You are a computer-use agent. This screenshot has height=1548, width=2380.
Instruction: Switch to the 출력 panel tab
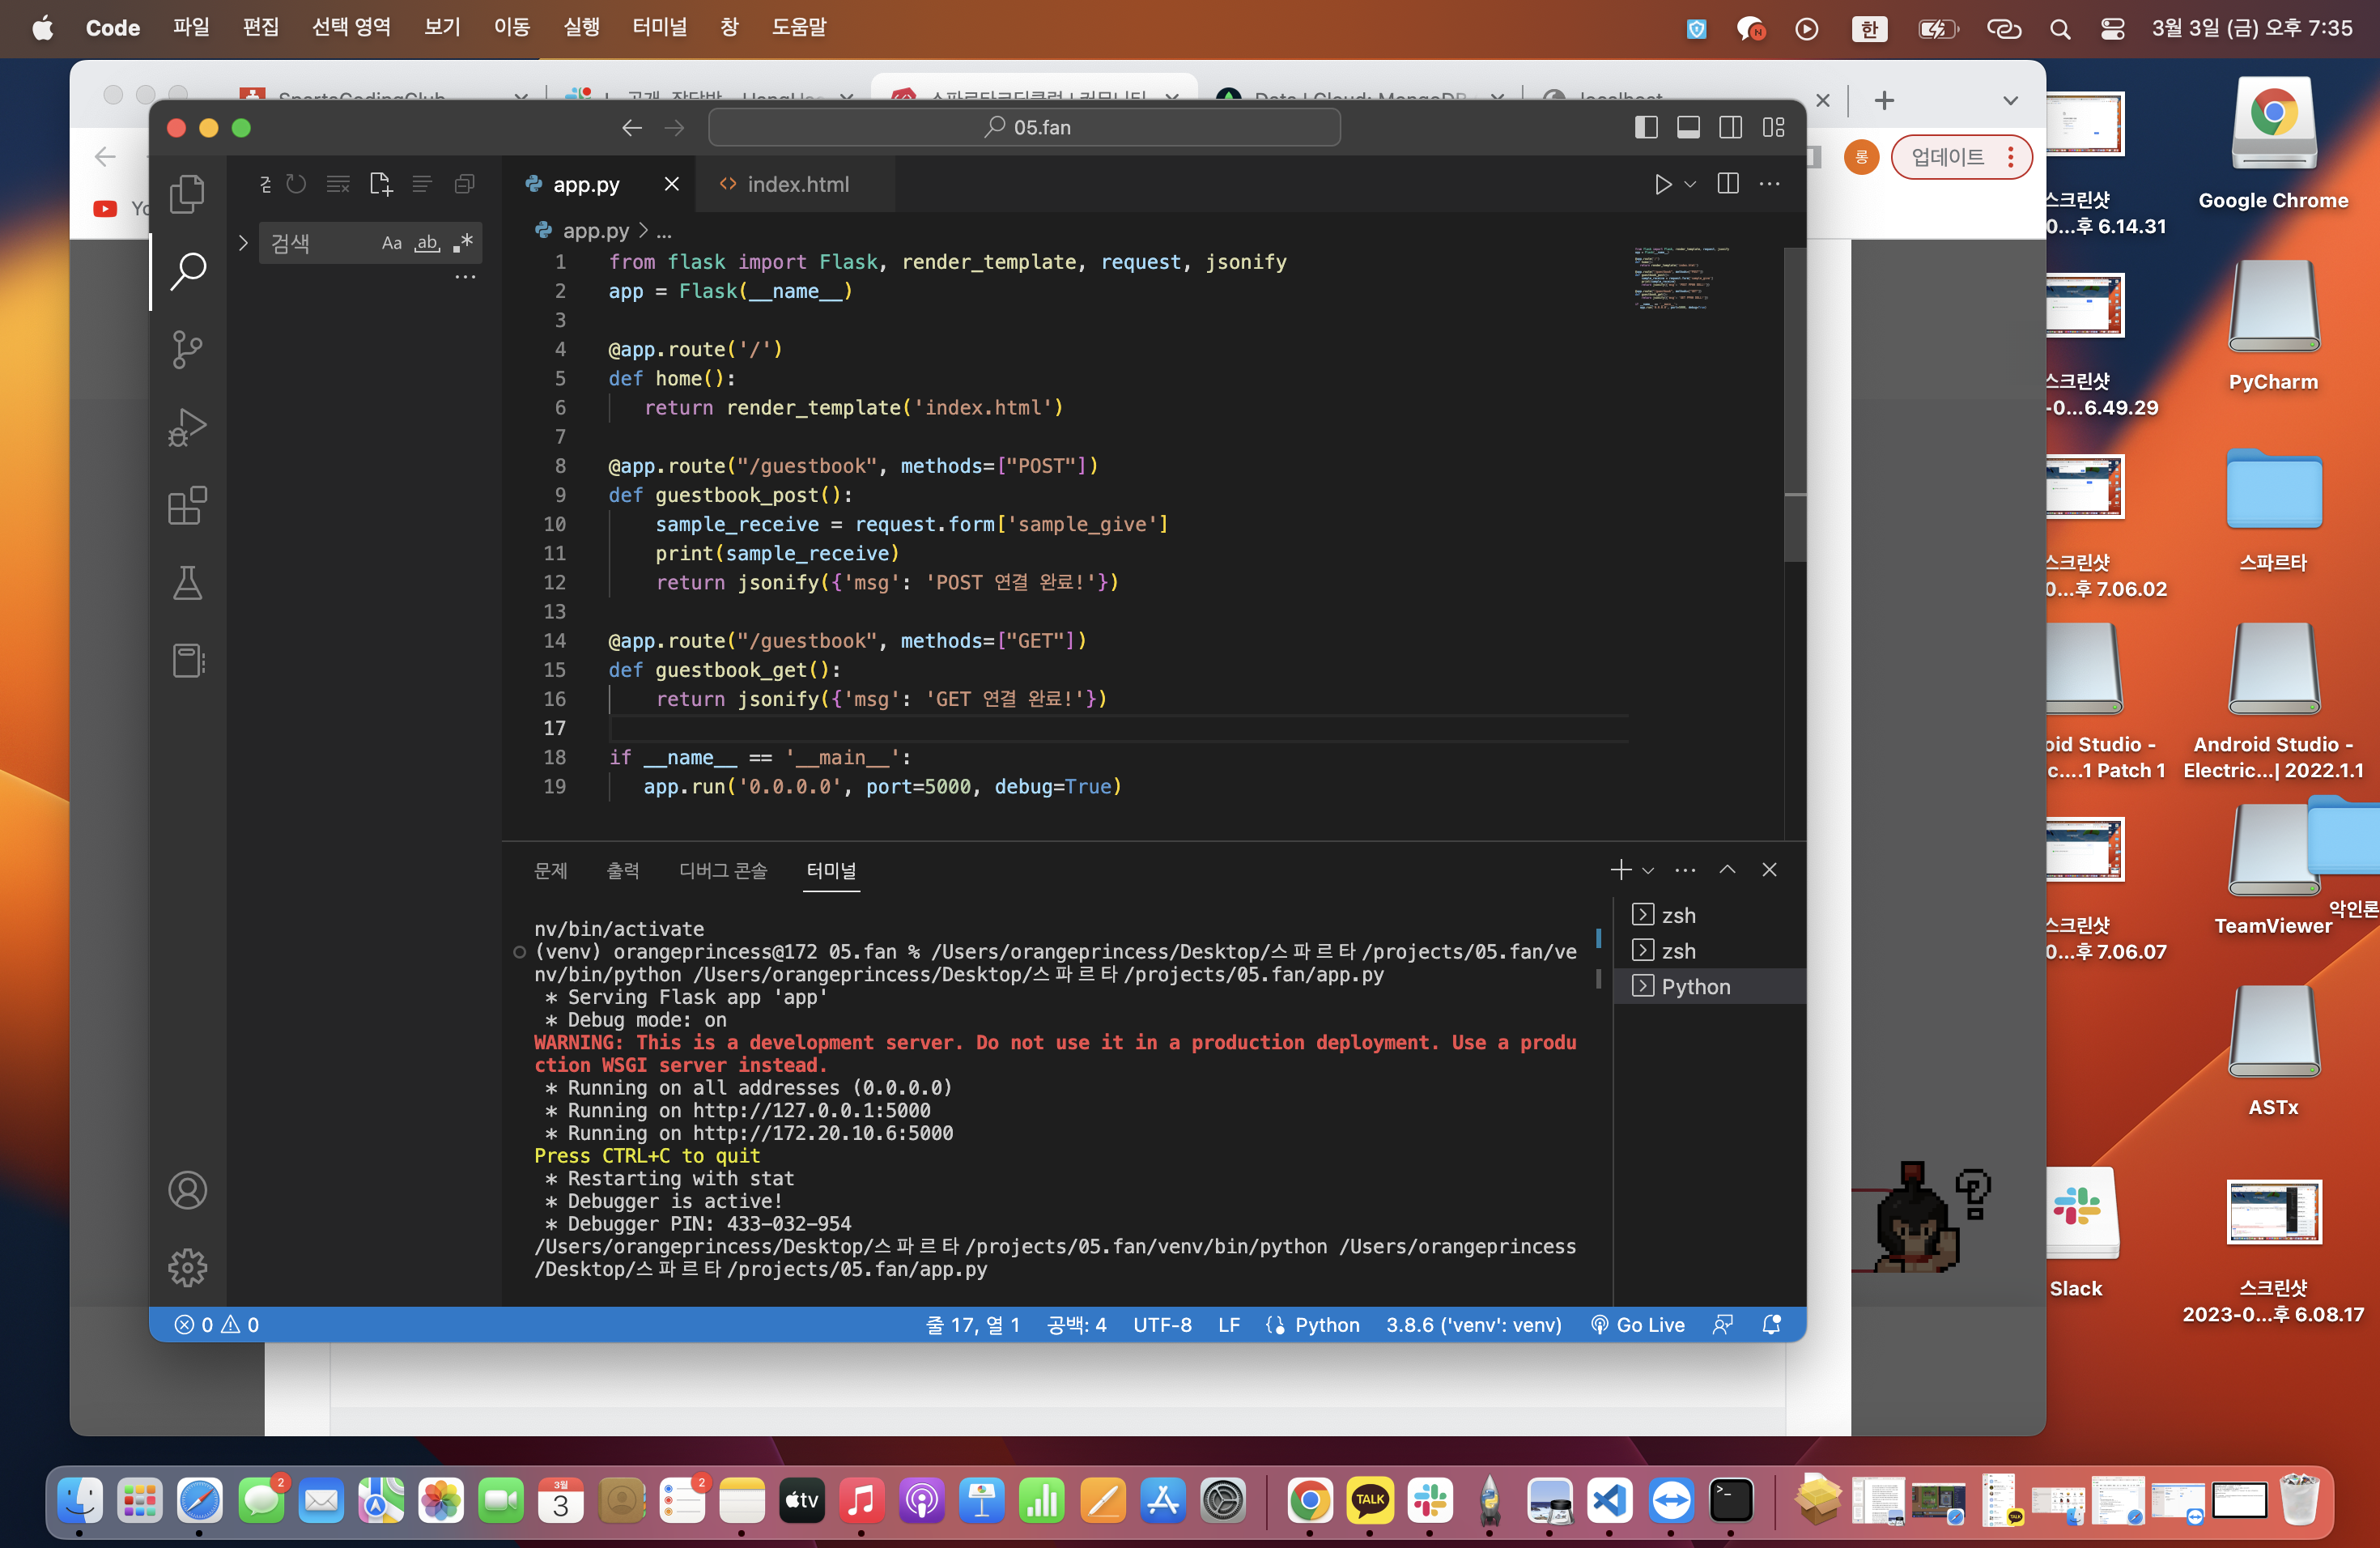[623, 871]
